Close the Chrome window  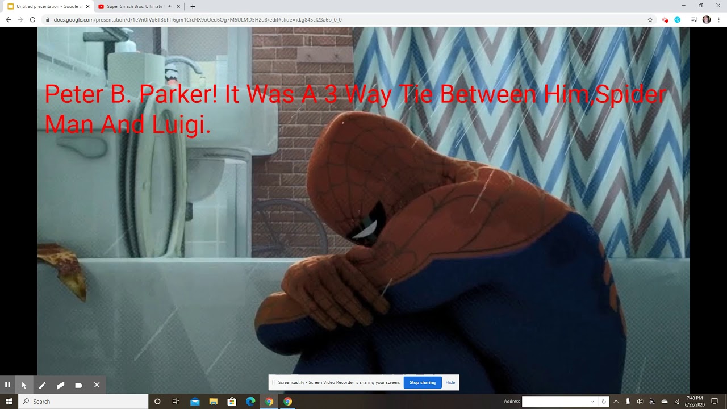[x=718, y=6]
